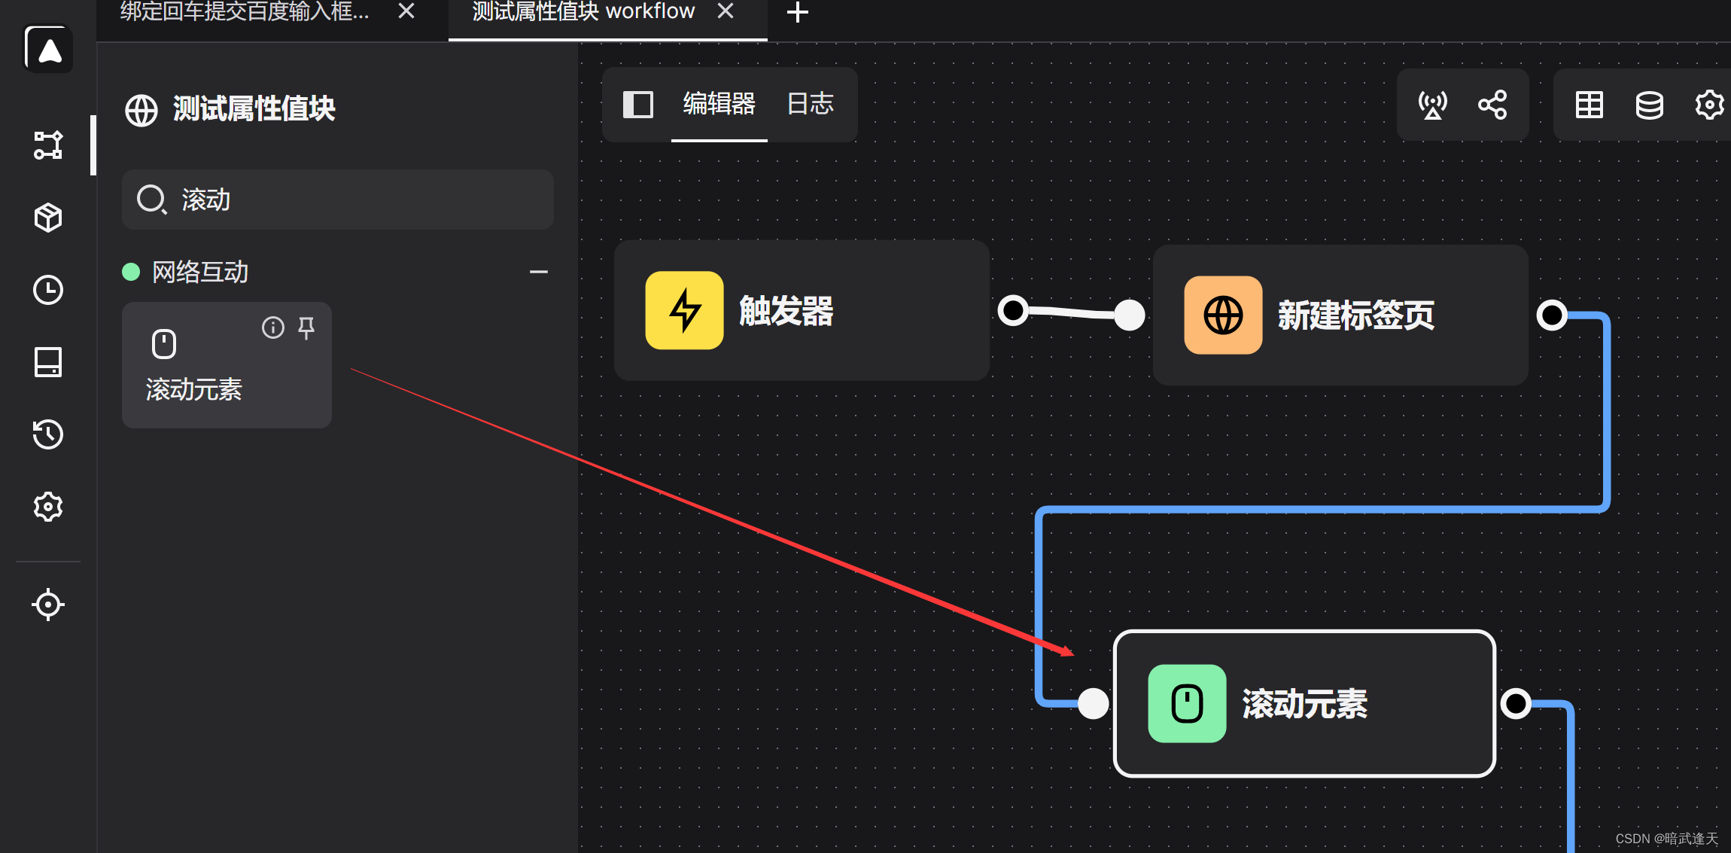This screenshot has width=1731, height=853.
Task: Click the broadcast host workflow icon
Action: (x=1432, y=105)
